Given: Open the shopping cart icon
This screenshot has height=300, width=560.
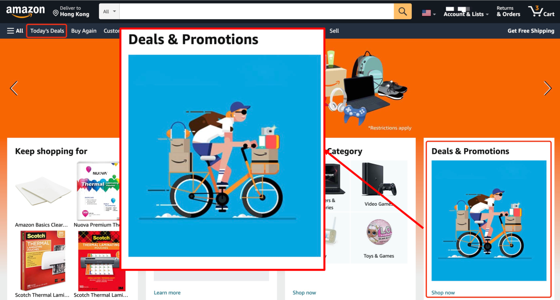Looking at the screenshot, I should 541,11.
